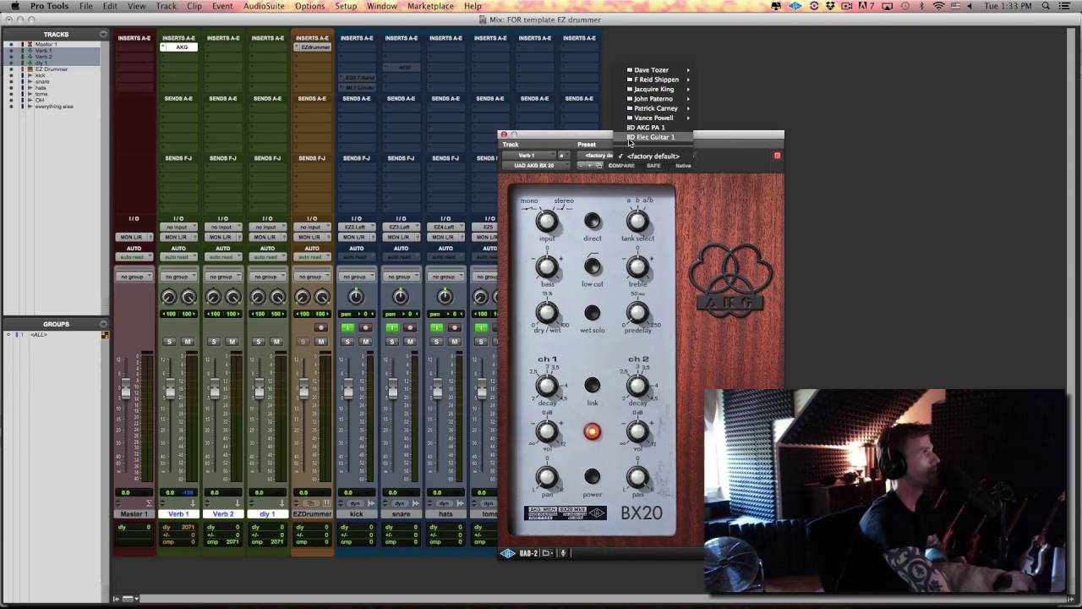Click the UAD-2 logo icon
Screen dimensions: 1082x609
pyautogui.click(x=507, y=553)
